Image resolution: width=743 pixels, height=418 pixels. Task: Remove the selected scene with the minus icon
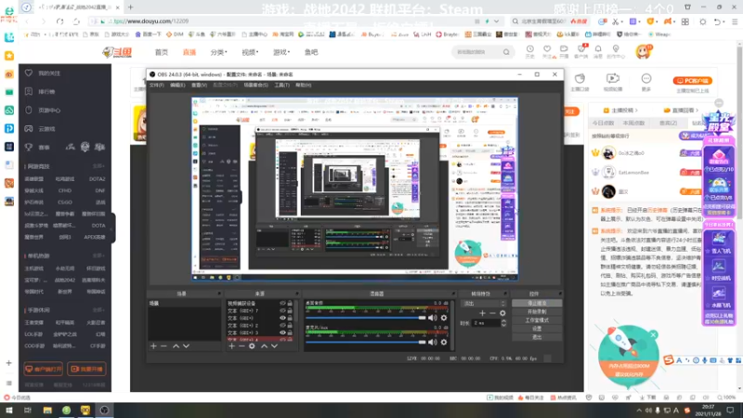tap(163, 346)
